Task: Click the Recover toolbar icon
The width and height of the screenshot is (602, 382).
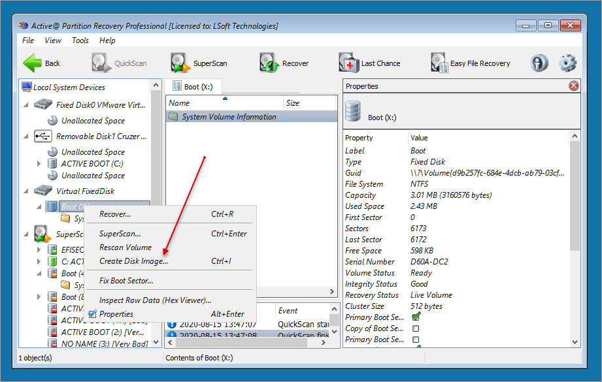Action: pyautogui.click(x=269, y=63)
